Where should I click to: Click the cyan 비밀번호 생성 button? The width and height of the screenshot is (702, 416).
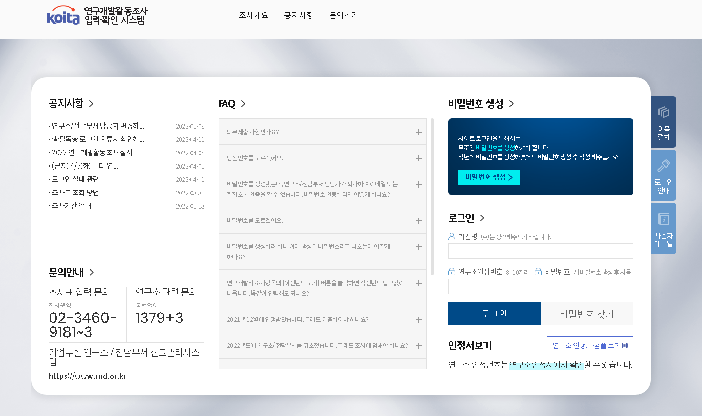489,177
